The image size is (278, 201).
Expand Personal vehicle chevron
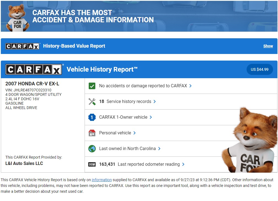click(x=134, y=133)
